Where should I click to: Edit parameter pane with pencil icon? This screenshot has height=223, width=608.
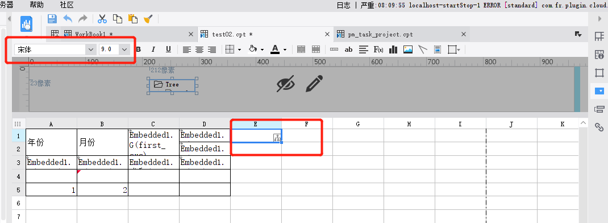[x=314, y=84]
